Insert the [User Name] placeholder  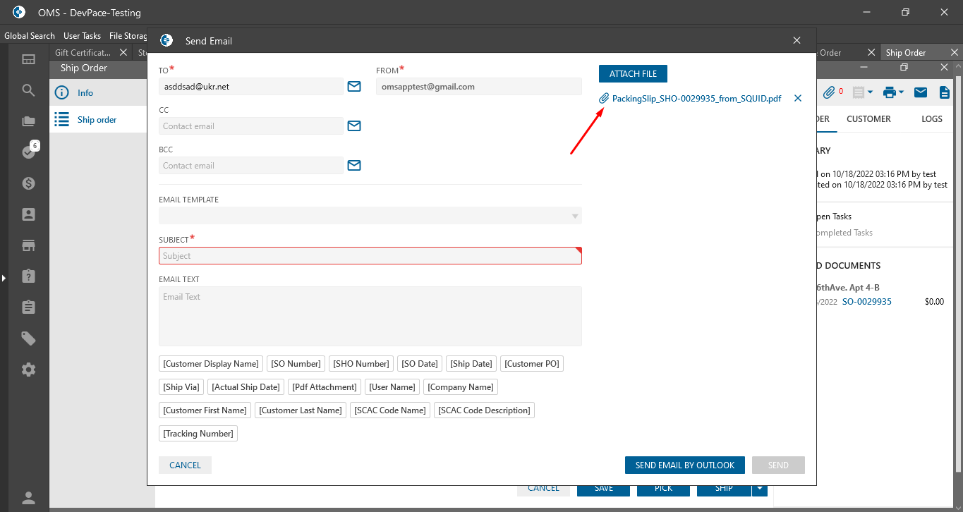392,387
